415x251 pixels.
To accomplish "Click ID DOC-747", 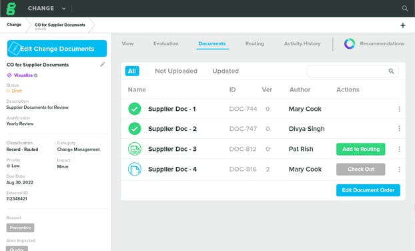I will click(x=243, y=129).
